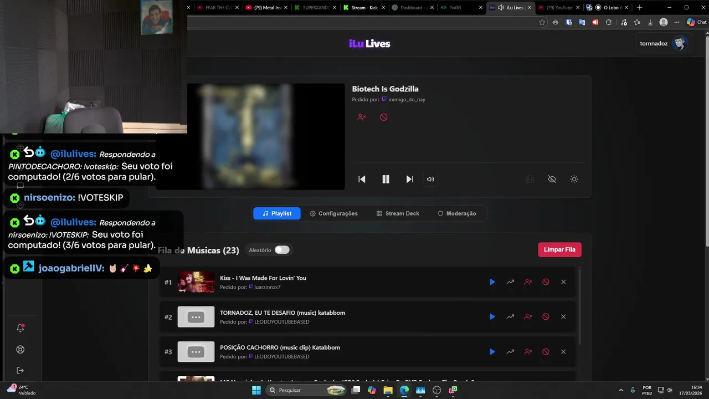
Task: Open the player volume control
Action: [430, 179]
